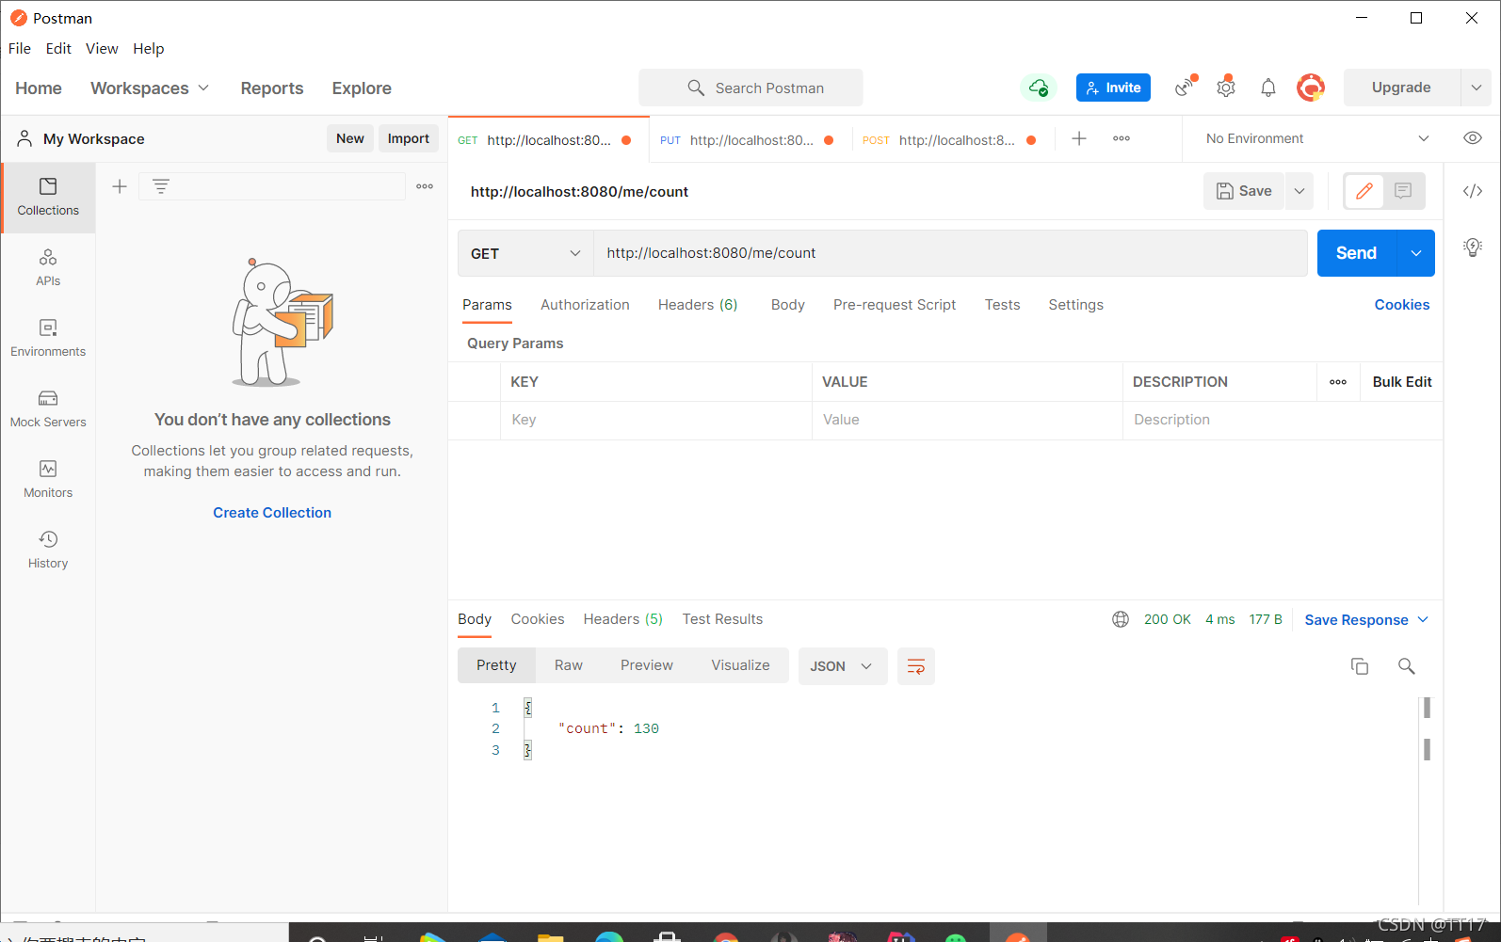
Task: Click the network globe icon in response
Action: pyautogui.click(x=1121, y=619)
